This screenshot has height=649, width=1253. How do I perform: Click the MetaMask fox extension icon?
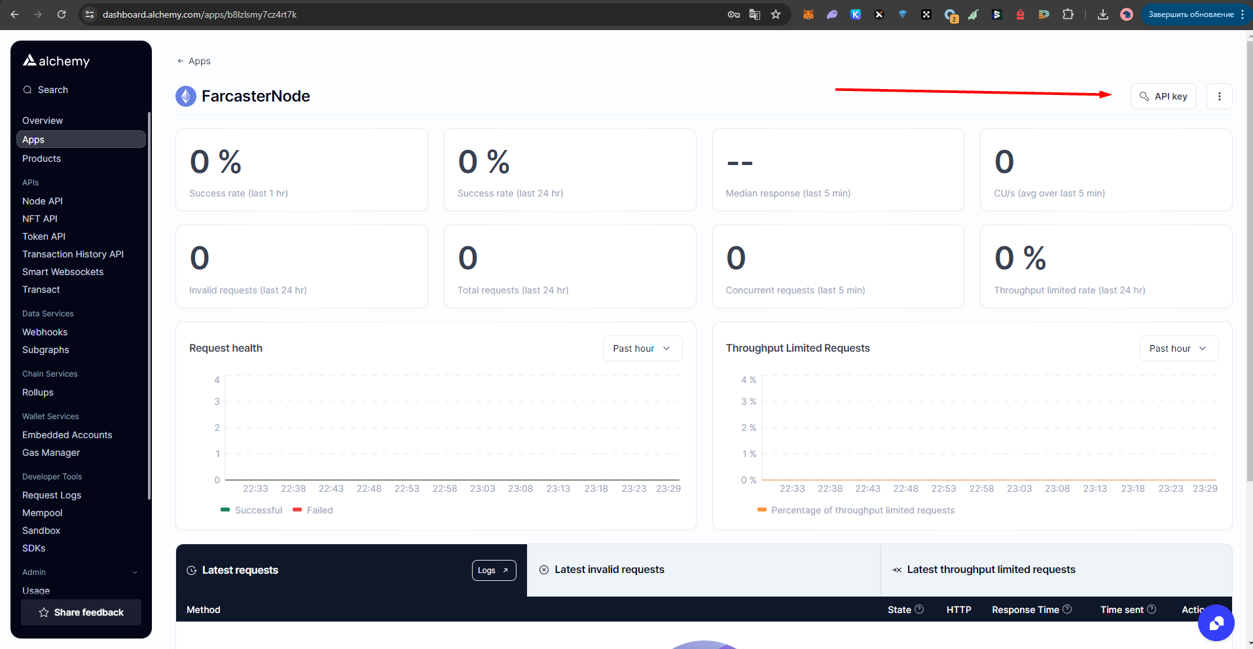coord(808,14)
